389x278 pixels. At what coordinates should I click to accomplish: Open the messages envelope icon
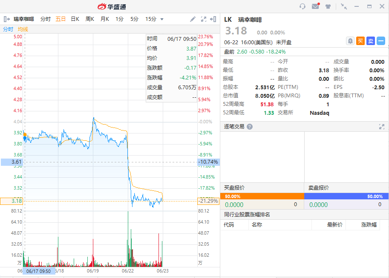[x=316, y=6]
